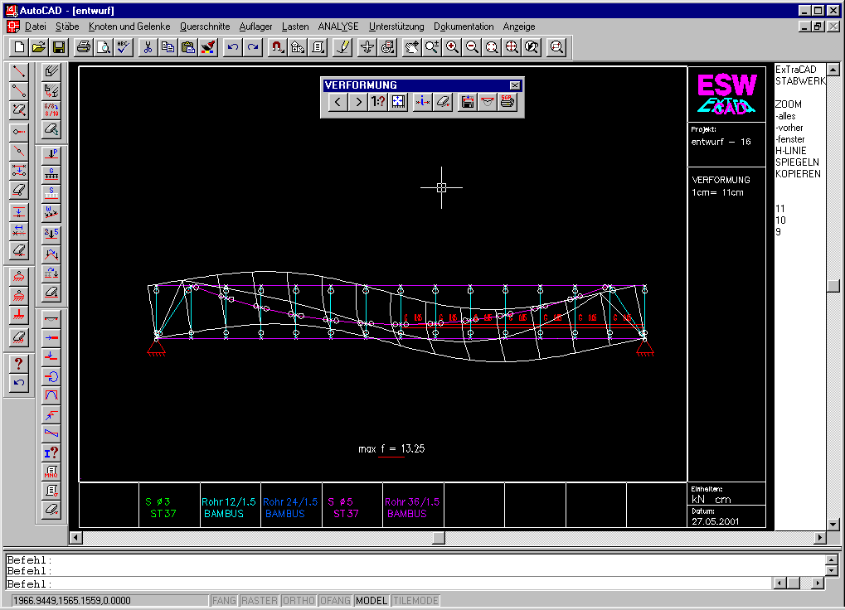Click the last Befehl: command prompt line
The height and width of the screenshot is (610, 845).
click(x=388, y=583)
